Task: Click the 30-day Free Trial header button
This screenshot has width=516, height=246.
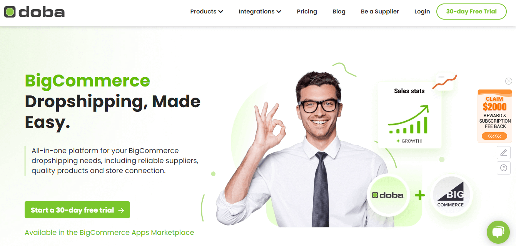Action: point(471,12)
